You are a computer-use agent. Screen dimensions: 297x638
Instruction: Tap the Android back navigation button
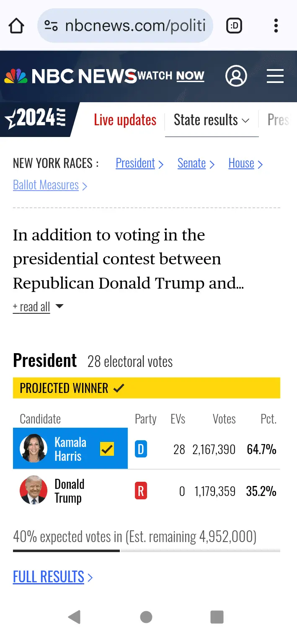(74, 617)
